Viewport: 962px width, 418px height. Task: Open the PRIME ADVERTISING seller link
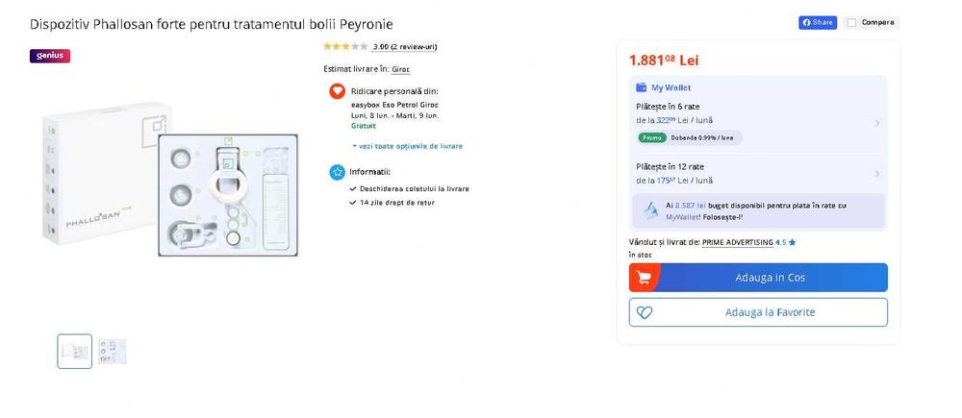pyautogui.click(x=738, y=242)
